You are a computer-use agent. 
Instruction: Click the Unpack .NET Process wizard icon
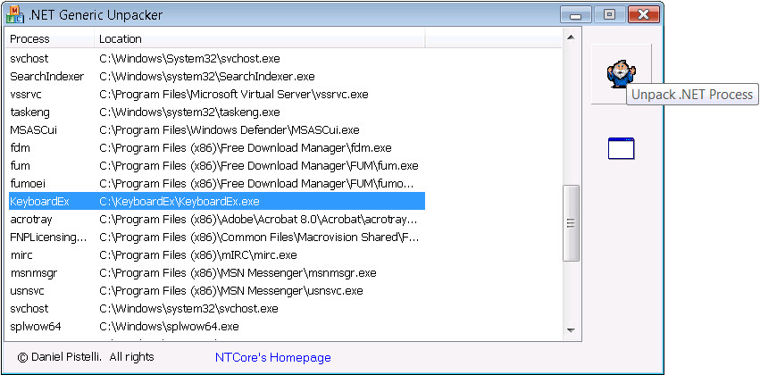(x=621, y=74)
